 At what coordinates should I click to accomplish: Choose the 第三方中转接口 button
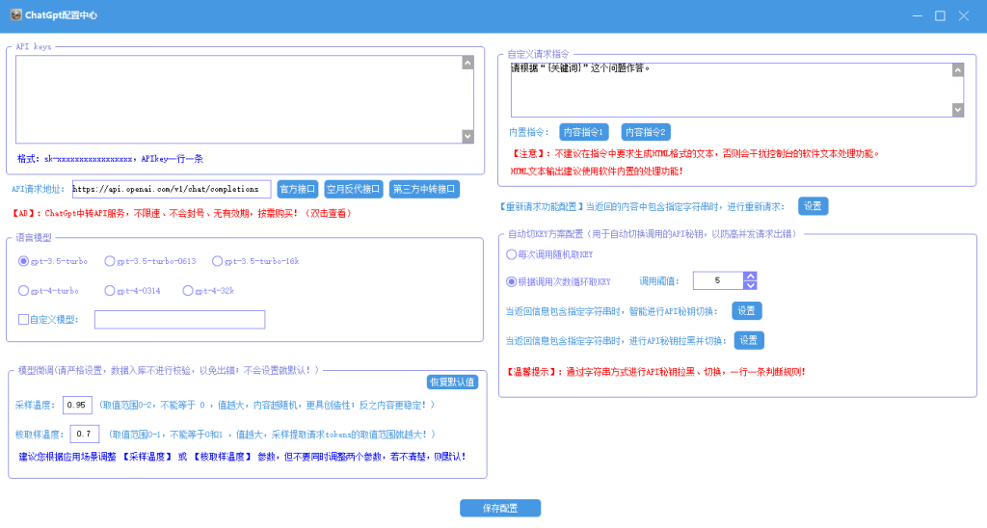(424, 190)
